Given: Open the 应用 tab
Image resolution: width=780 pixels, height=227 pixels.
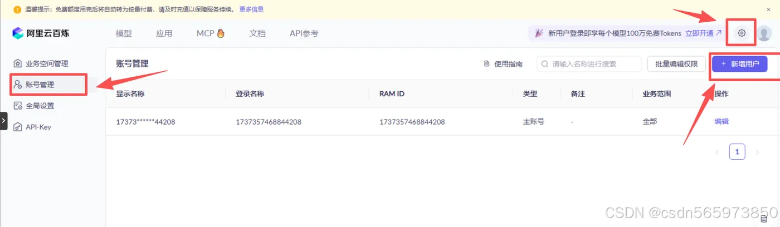Looking at the screenshot, I should point(164,33).
